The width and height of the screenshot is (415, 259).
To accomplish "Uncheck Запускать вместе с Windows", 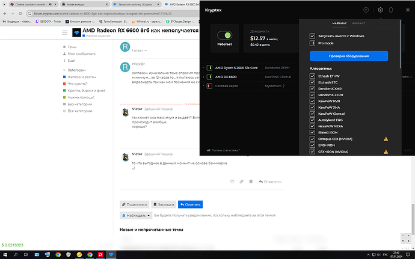I will [x=312, y=36].
